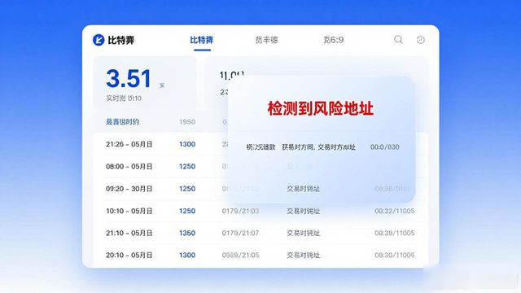Select the 10:10 – 05月日 row
The width and height of the screenshot is (521, 293).
point(260,211)
